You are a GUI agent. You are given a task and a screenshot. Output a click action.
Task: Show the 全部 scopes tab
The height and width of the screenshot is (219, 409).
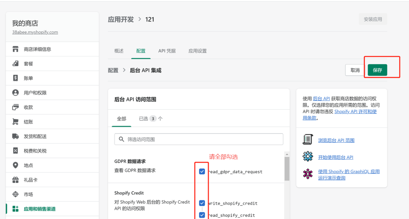[x=122, y=119]
